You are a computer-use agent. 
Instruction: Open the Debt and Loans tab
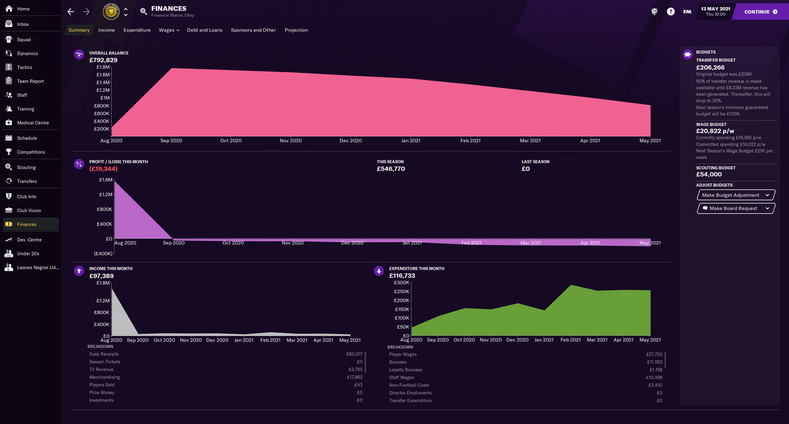(x=205, y=30)
